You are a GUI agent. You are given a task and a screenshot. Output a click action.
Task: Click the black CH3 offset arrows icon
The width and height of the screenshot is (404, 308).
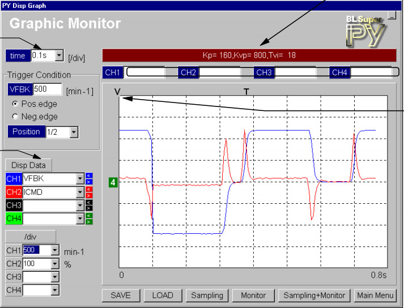[x=89, y=205]
